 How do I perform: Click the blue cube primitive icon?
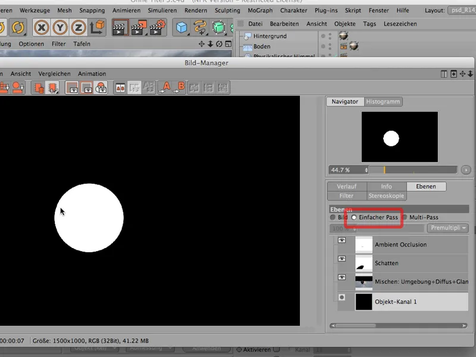[x=181, y=27]
